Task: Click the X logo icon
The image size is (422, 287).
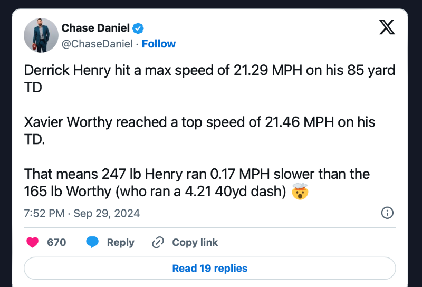Action: (x=387, y=27)
